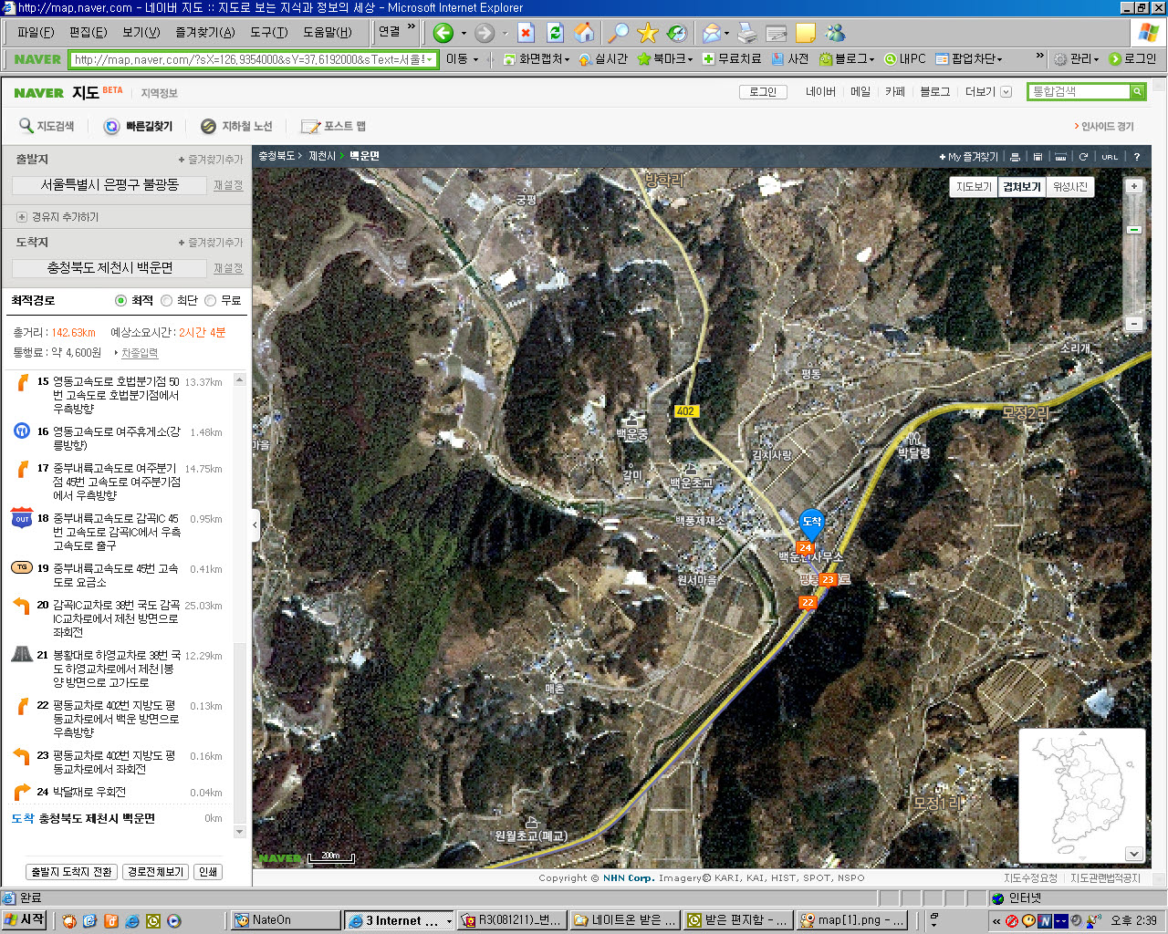The width and height of the screenshot is (1168, 934).
Task: Click the 출발지 도착지 전환 button
Action: [71, 872]
